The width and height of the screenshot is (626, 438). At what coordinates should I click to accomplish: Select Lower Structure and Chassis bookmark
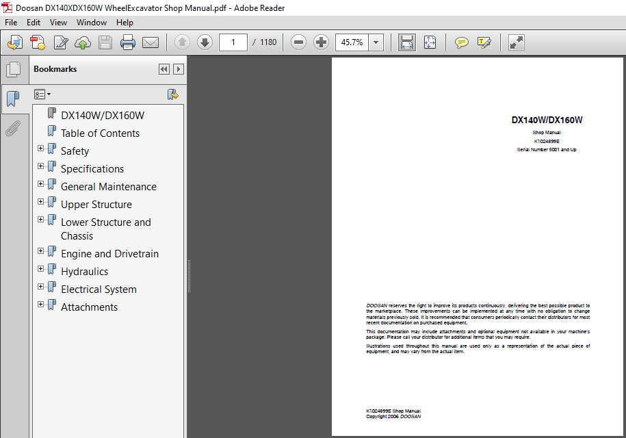pos(106,229)
